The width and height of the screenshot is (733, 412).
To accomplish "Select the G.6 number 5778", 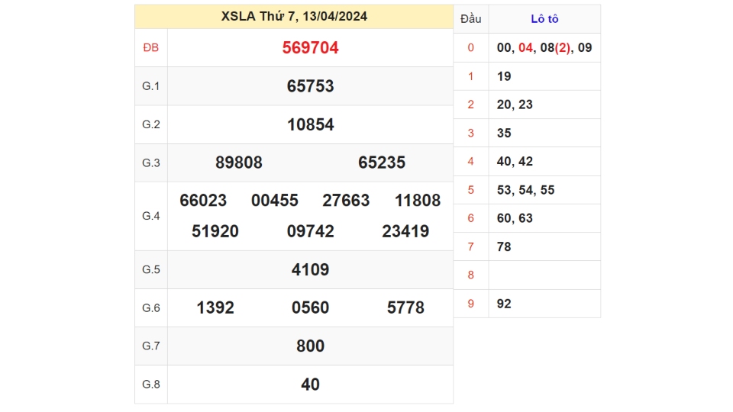I will 405,307.
